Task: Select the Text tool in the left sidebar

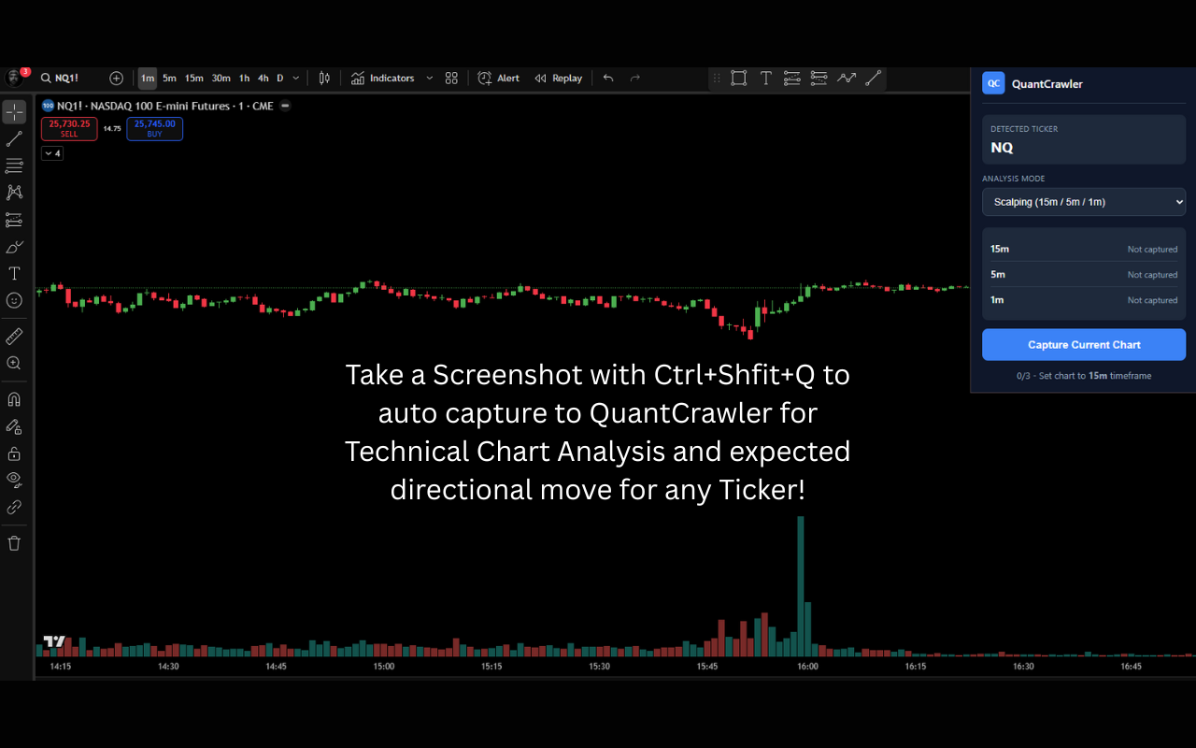Action: [x=14, y=273]
